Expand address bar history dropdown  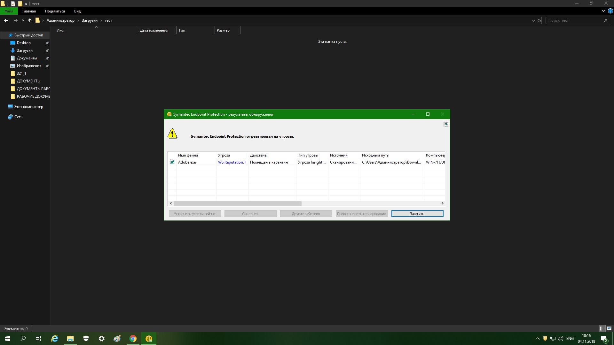click(x=533, y=20)
